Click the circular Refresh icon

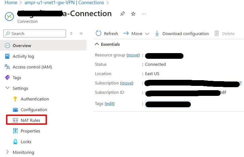coord(99,33)
